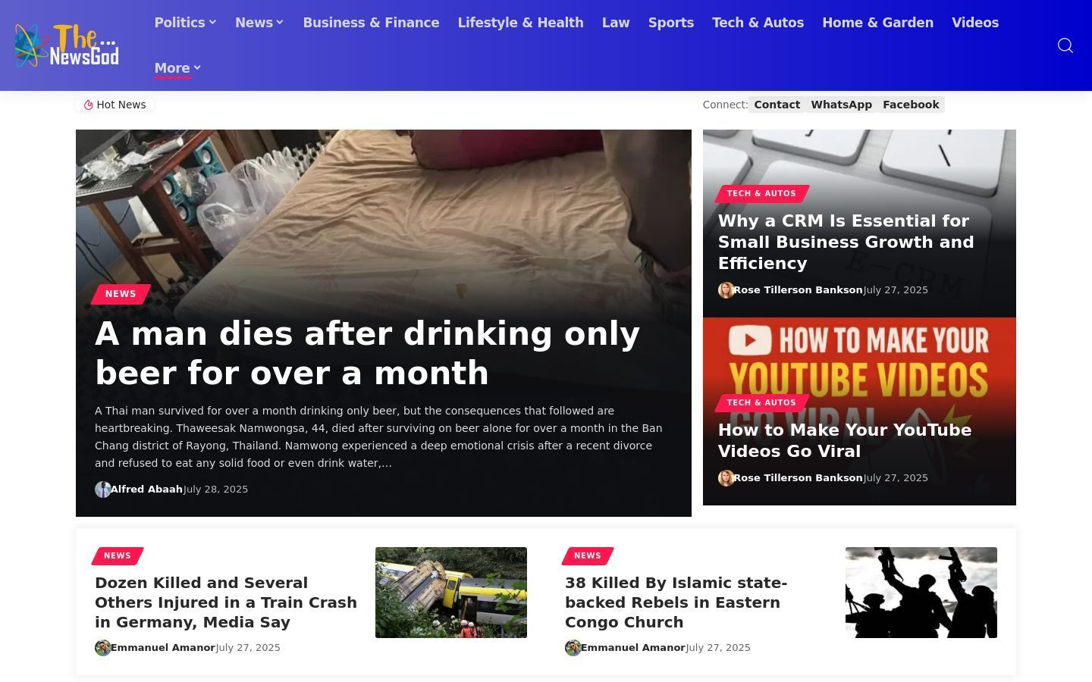The width and height of the screenshot is (1092, 682).
Task: Click Emmanuel Amanor avatar on train crash article
Action: (x=102, y=648)
